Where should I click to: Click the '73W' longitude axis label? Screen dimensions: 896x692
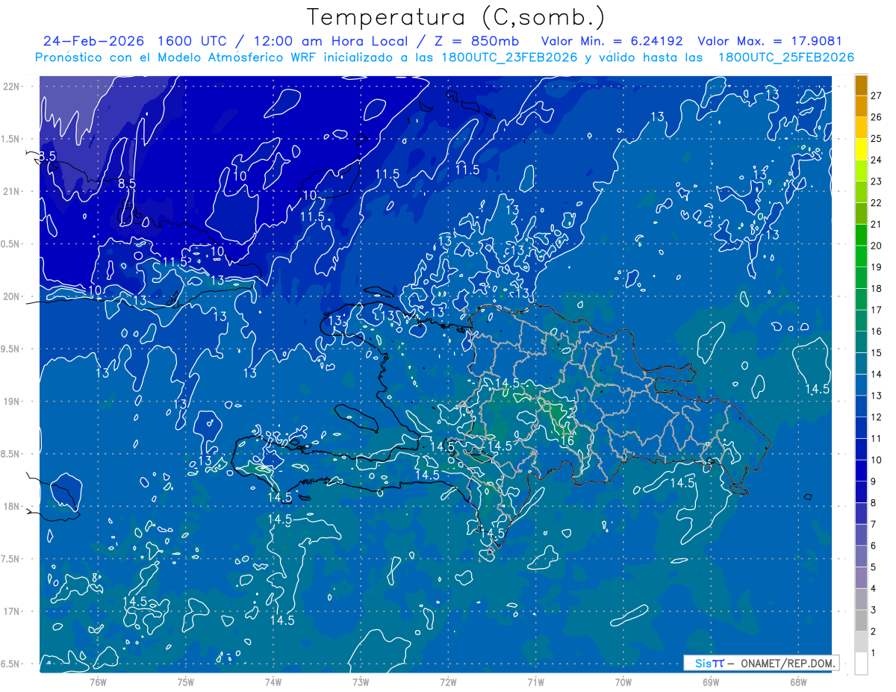point(361,682)
